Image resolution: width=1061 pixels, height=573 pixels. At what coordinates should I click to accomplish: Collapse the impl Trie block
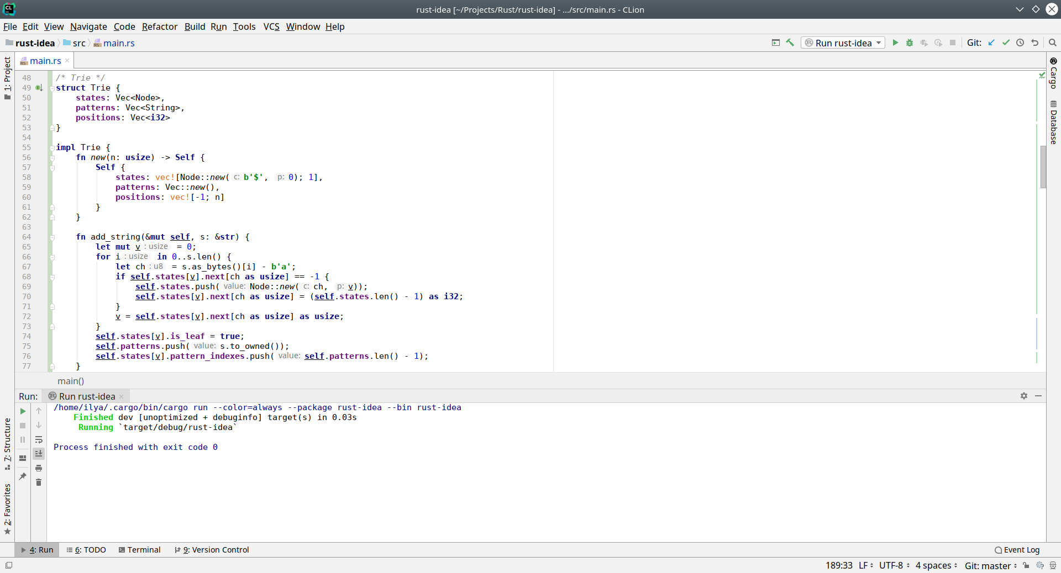52,148
